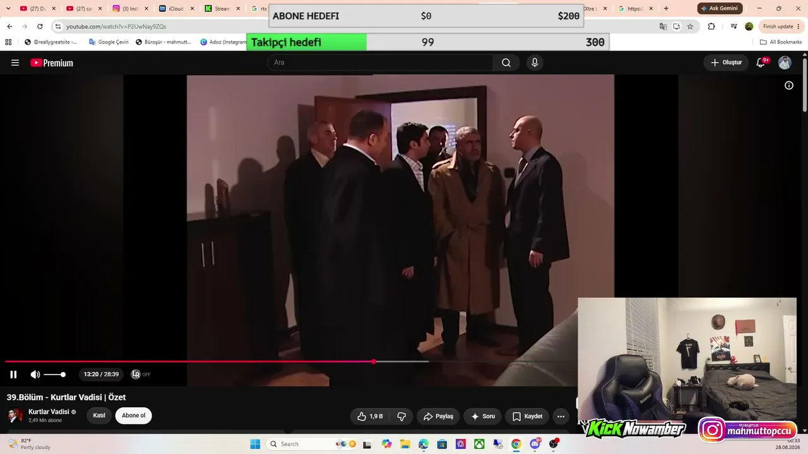
Task: Reload the page with the refresh icon
Action: coord(40,26)
